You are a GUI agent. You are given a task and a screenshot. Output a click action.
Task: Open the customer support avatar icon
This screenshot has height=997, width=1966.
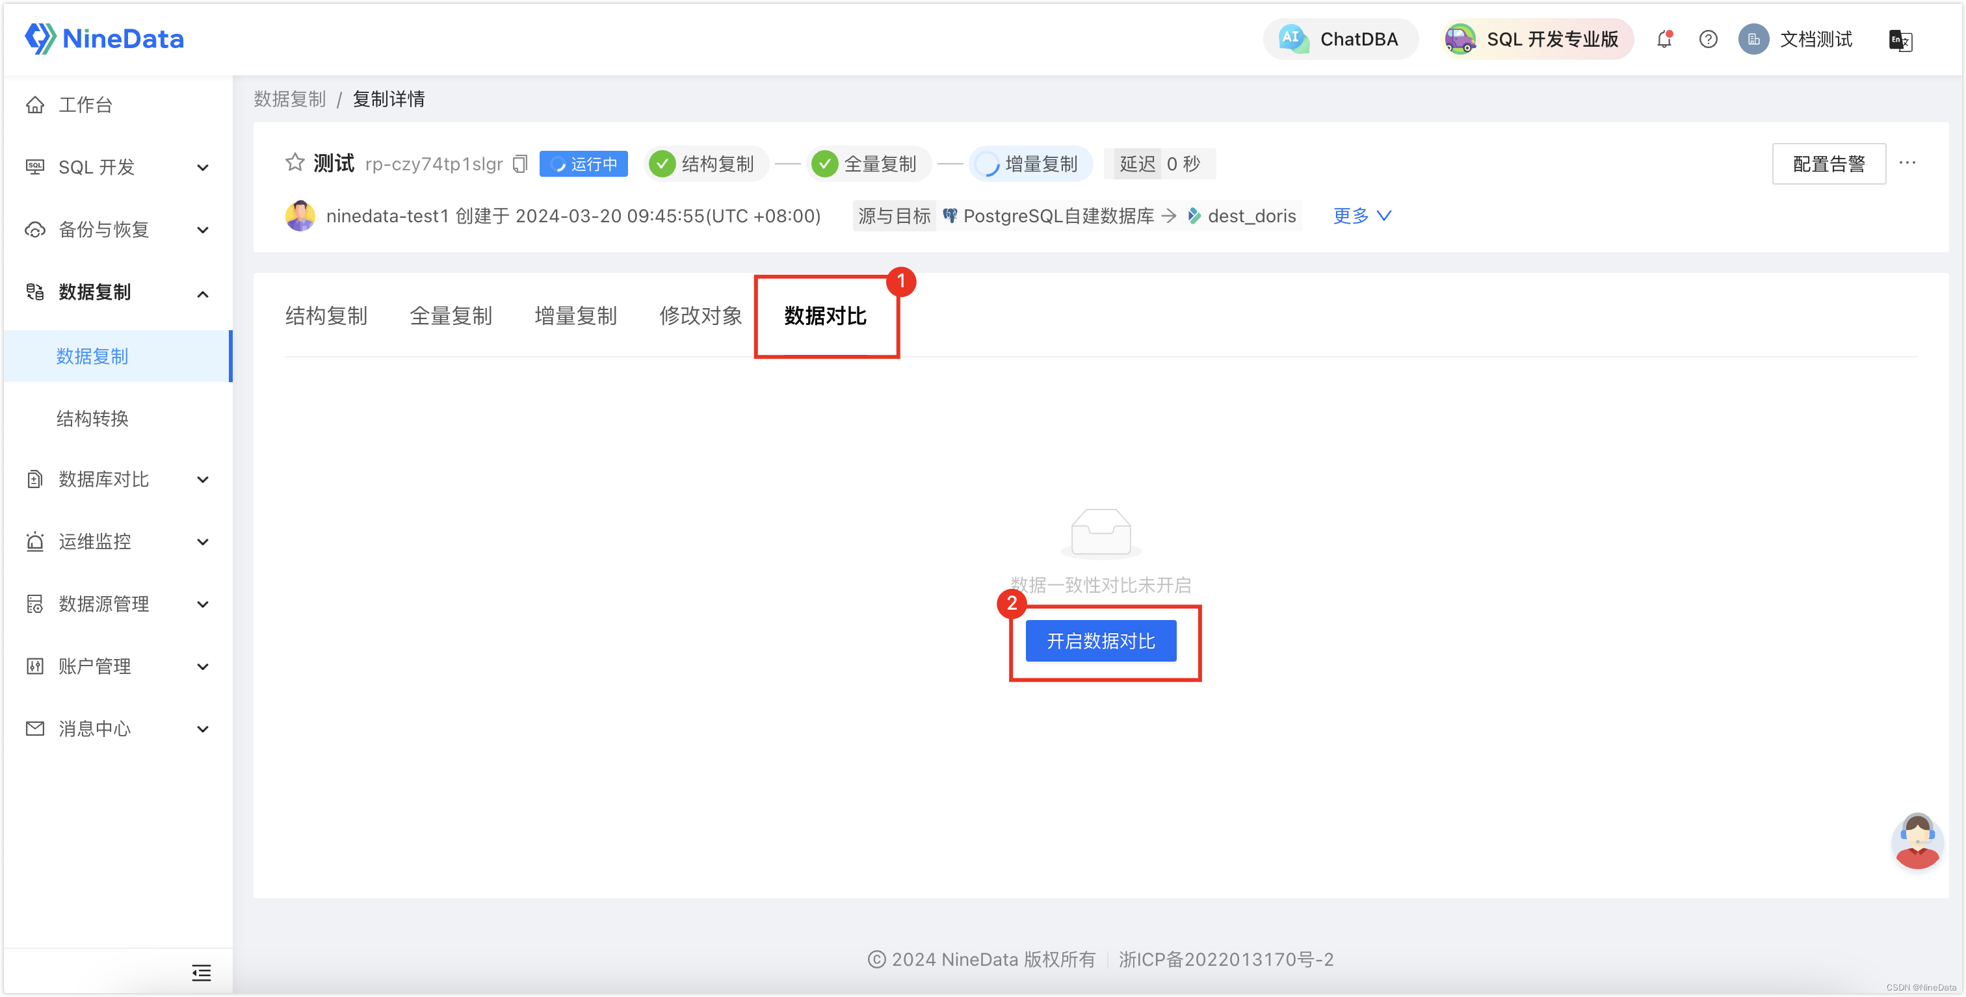point(1917,842)
